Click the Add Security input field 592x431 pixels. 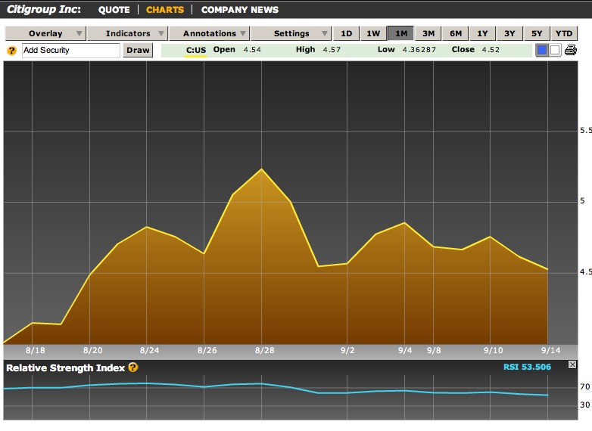click(70, 51)
